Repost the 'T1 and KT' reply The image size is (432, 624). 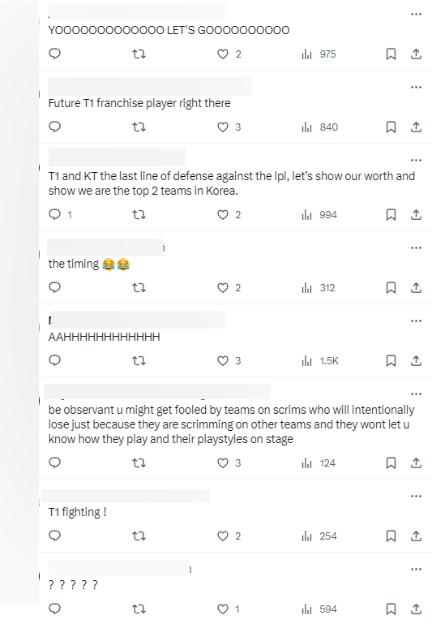coord(139,215)
